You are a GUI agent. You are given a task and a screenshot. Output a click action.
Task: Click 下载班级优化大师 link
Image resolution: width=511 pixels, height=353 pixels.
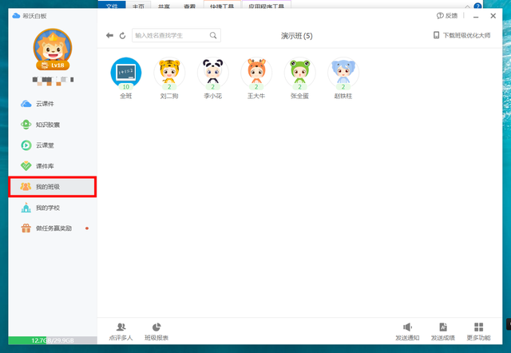point(461,35)
